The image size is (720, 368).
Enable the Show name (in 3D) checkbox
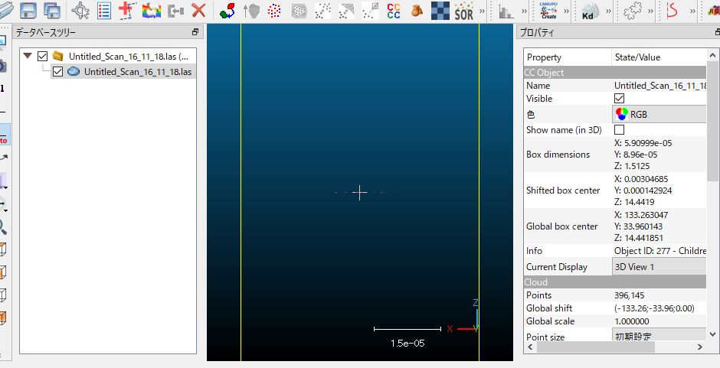coord(619,130)
